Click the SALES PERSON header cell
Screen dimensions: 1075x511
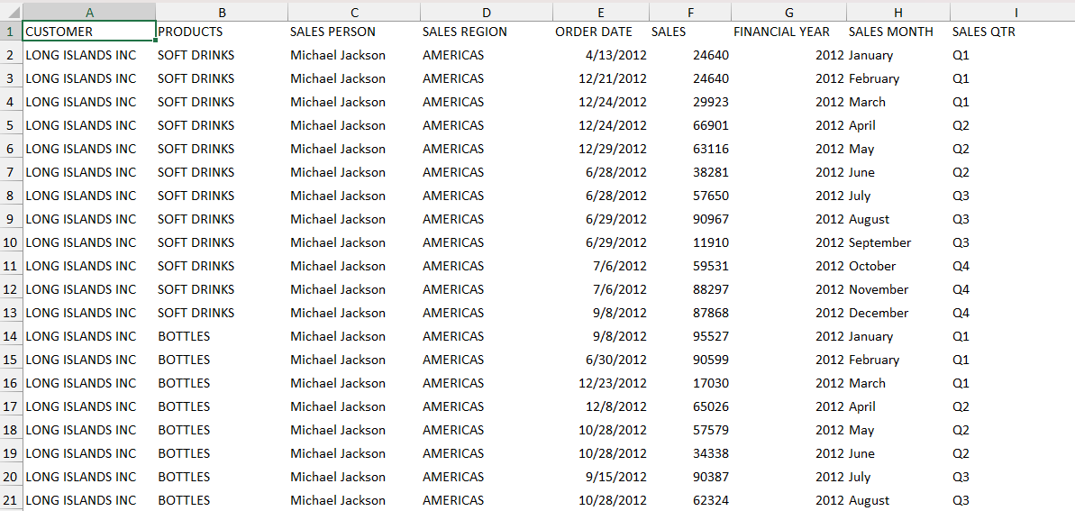(354, 32)
